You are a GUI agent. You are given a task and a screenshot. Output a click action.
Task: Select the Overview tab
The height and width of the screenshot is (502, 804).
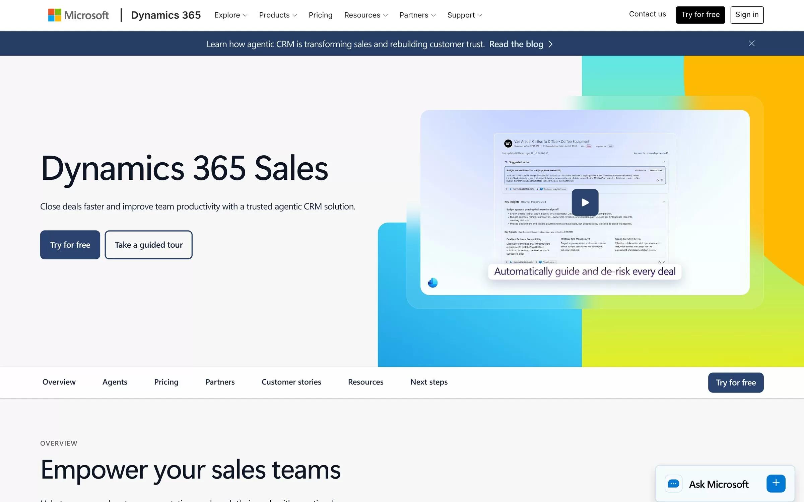coord(59,382)
